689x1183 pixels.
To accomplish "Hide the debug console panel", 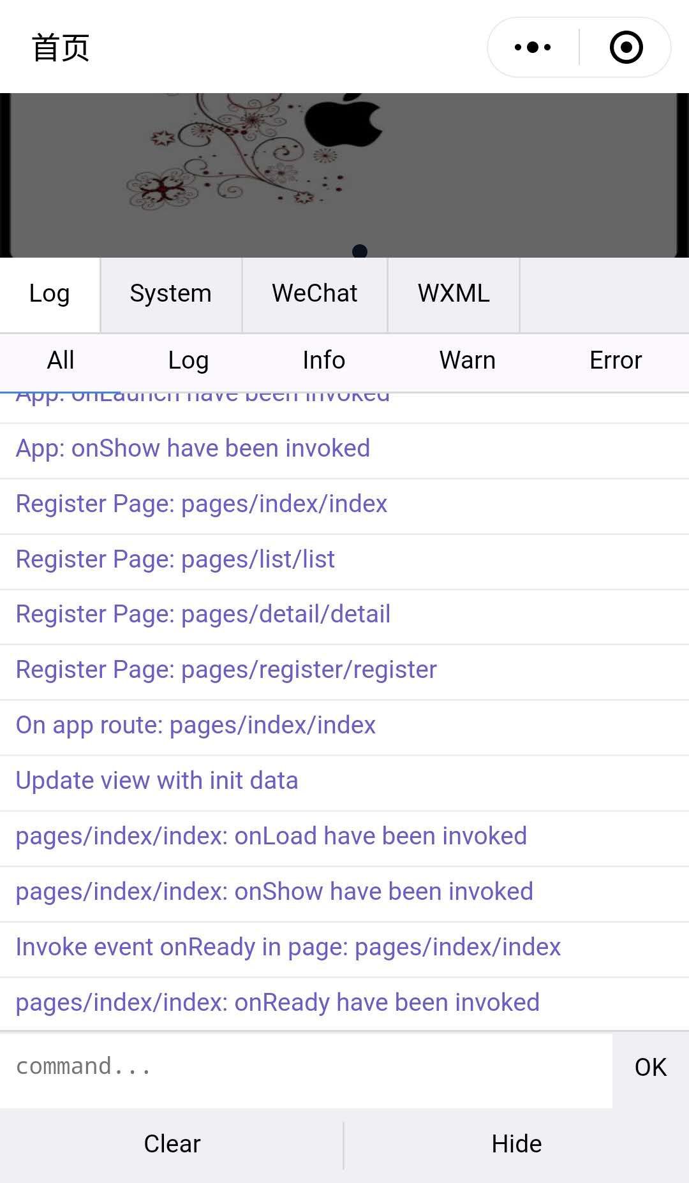I will click(517, 1144).
